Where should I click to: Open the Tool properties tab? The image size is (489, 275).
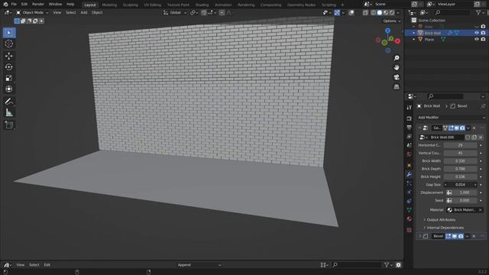coord(409,107)
